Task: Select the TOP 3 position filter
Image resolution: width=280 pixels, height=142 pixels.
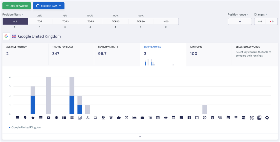Action: click(66, 21)
